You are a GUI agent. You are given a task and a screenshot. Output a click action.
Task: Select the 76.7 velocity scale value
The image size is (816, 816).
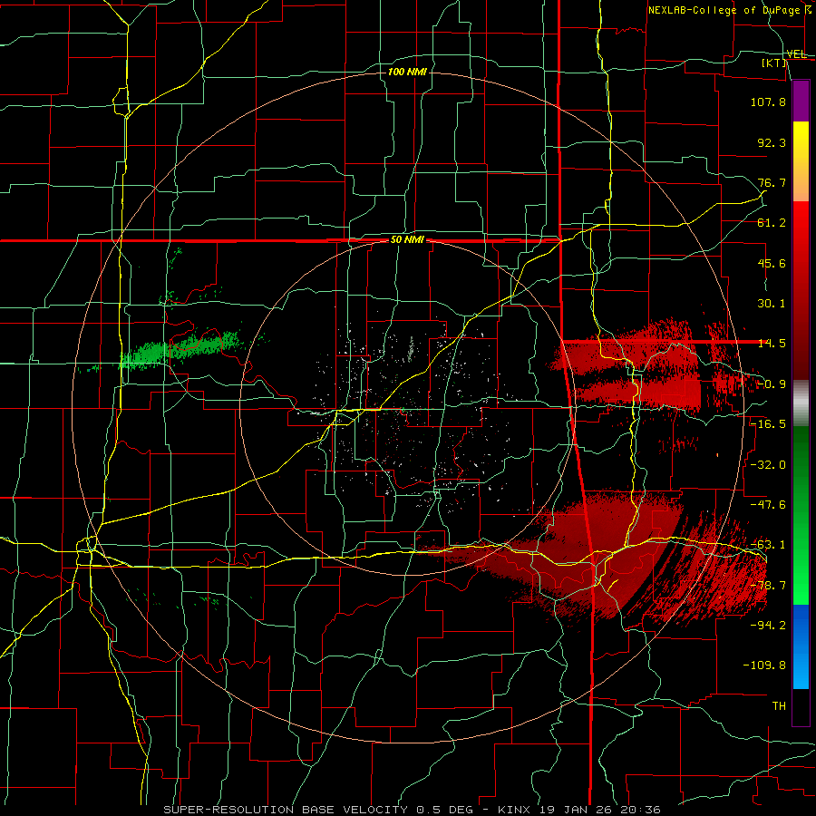772,182
